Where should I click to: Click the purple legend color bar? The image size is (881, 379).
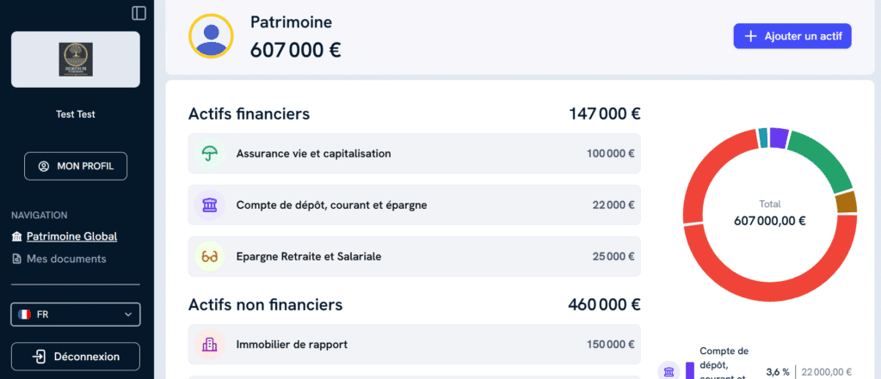tap(690, 371)
